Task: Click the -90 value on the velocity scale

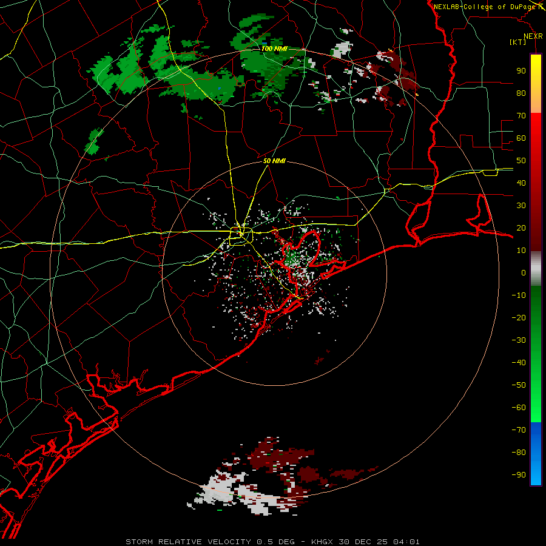Action: pyautogui.click(x=519, y=475)
